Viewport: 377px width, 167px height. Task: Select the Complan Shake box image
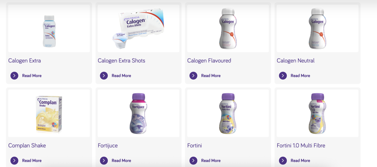[49, 114]
